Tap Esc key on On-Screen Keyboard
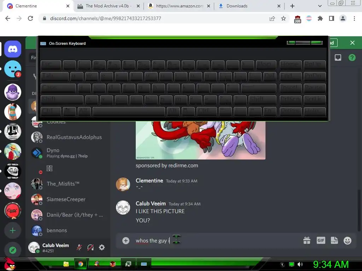The image size is (362, 271). tap(51, 65)
